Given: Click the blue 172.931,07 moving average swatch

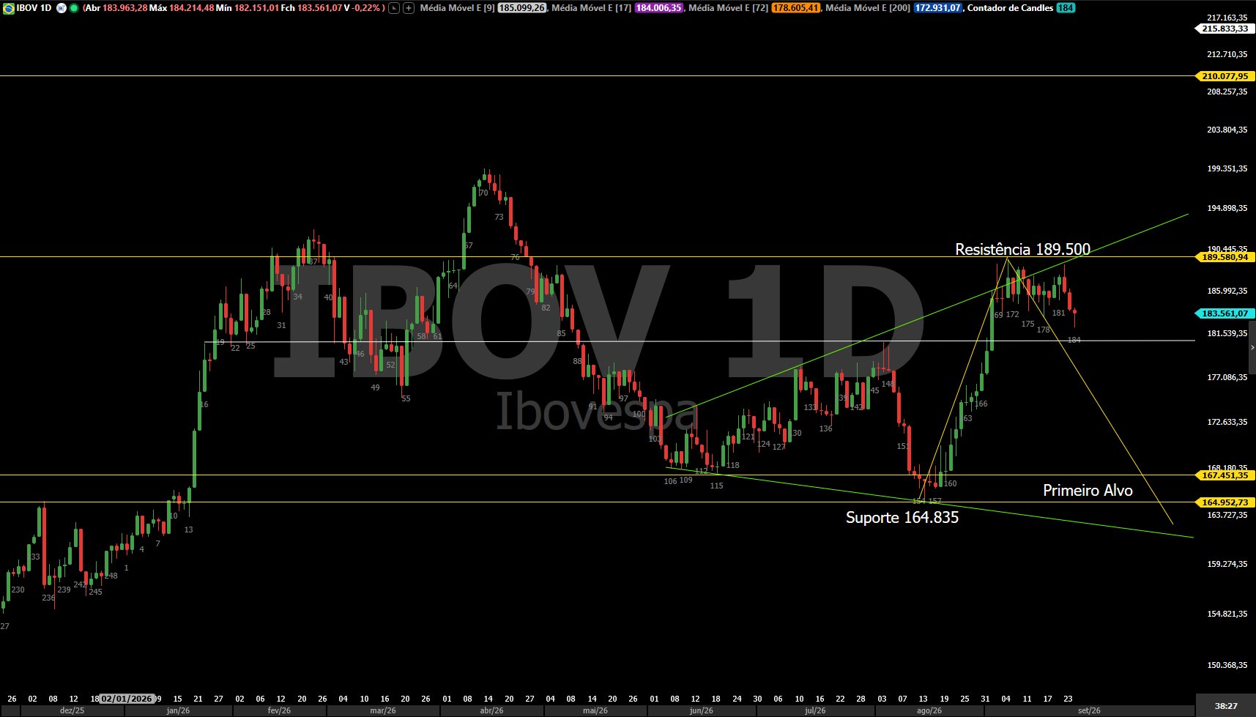Looking at the screenshot, I should (x=938, y=8).
